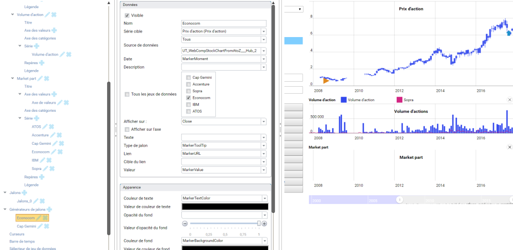Open the Lien MarkerURL dropdown
513x250 pixels.
tap(264, 154)
